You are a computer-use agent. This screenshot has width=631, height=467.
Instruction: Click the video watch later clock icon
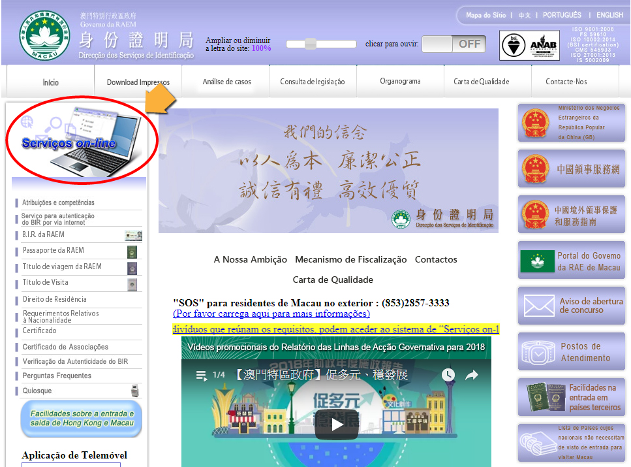(x=448, y=375)
